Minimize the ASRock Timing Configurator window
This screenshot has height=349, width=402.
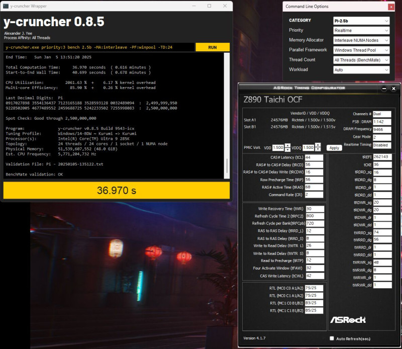[384, 89]
